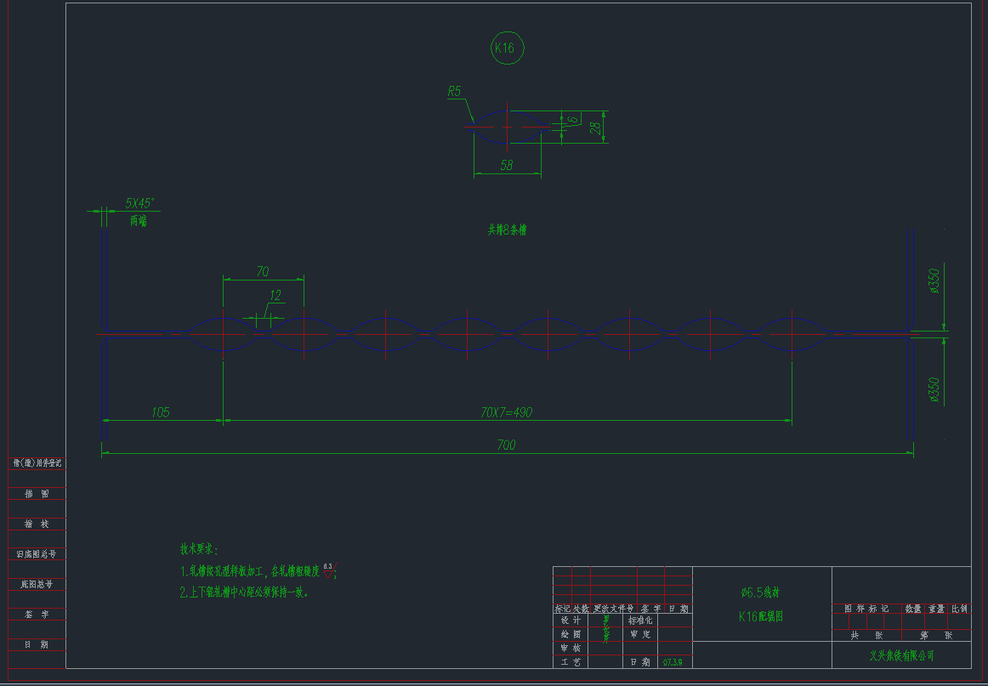
Task: Select the ø6.5线材 title text
Action: 760,592
